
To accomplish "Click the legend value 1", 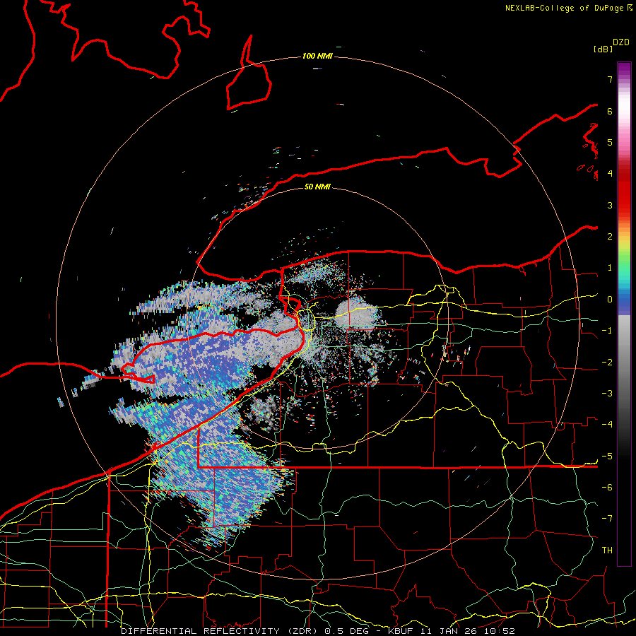I will (610, 268).
